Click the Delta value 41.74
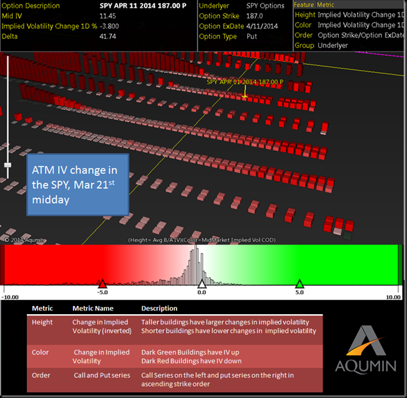Viewport: 407px width, 398px height. pyautogui.click(x=108, y=36)
